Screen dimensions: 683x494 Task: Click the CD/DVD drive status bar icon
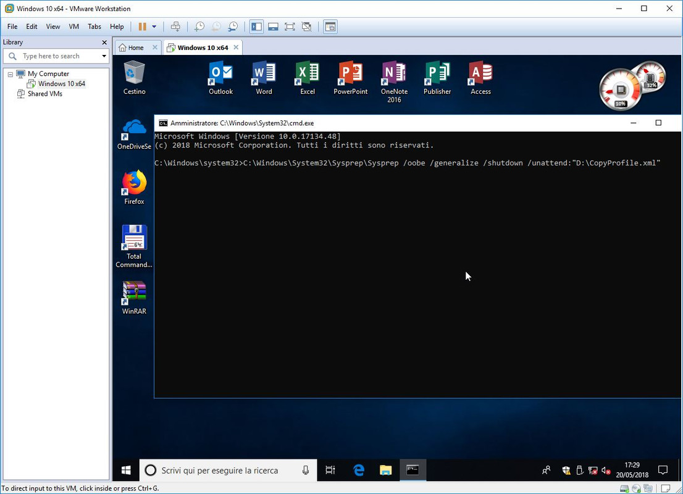(x=636, y=488)
